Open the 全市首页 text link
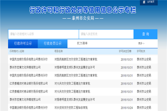Viewport: 167px width, 111px height. 151,2
